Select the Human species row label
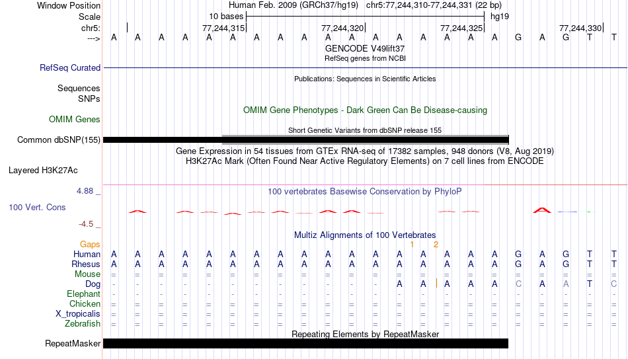 (x=87, y=255)
